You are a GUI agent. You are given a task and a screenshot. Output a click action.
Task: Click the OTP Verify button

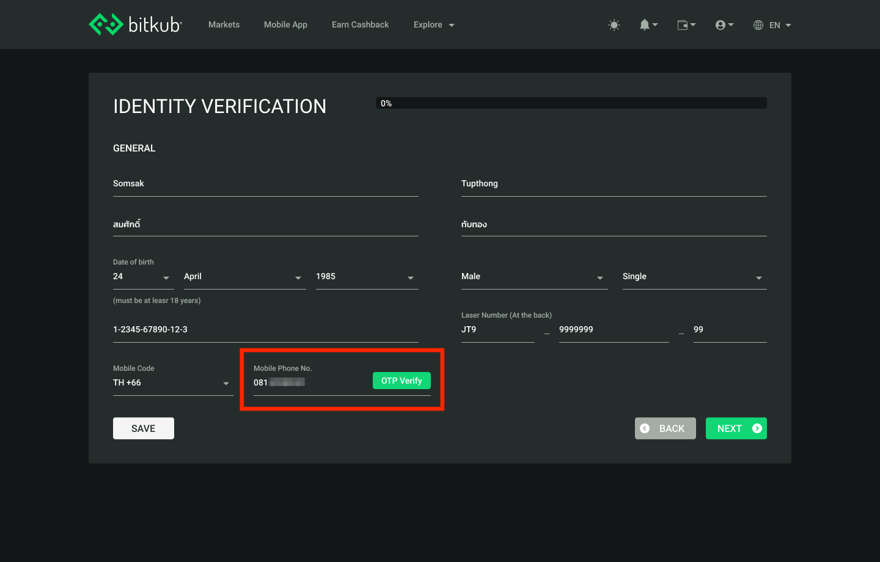(402, 381)
